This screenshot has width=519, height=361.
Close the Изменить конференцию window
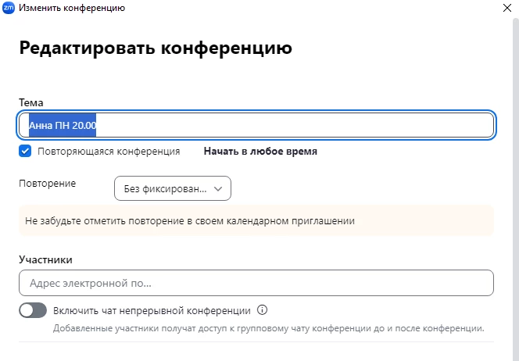pos(506,8)
